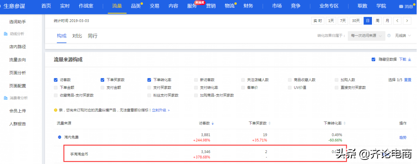Collapse the 淘内免费 row
The width and height of the screenshot is (417, 164).
click(60, 137)
